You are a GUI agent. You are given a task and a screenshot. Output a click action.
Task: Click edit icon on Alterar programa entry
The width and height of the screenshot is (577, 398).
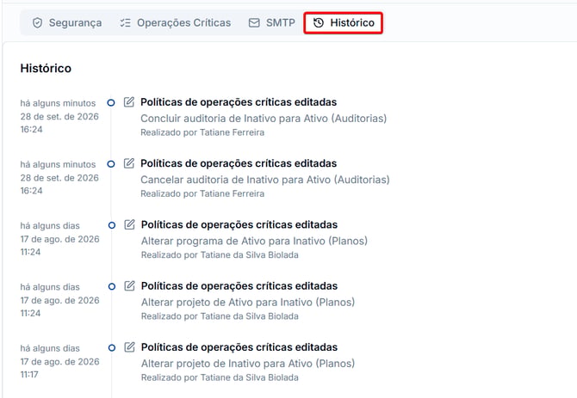click(x=129, y=224)
